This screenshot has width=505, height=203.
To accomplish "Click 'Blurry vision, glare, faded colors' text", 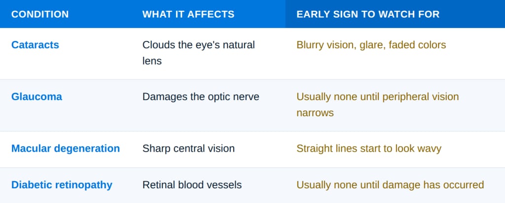I will 371,45.
